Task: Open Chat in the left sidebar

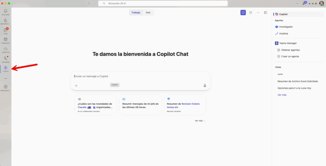Action: click(5, 30)
